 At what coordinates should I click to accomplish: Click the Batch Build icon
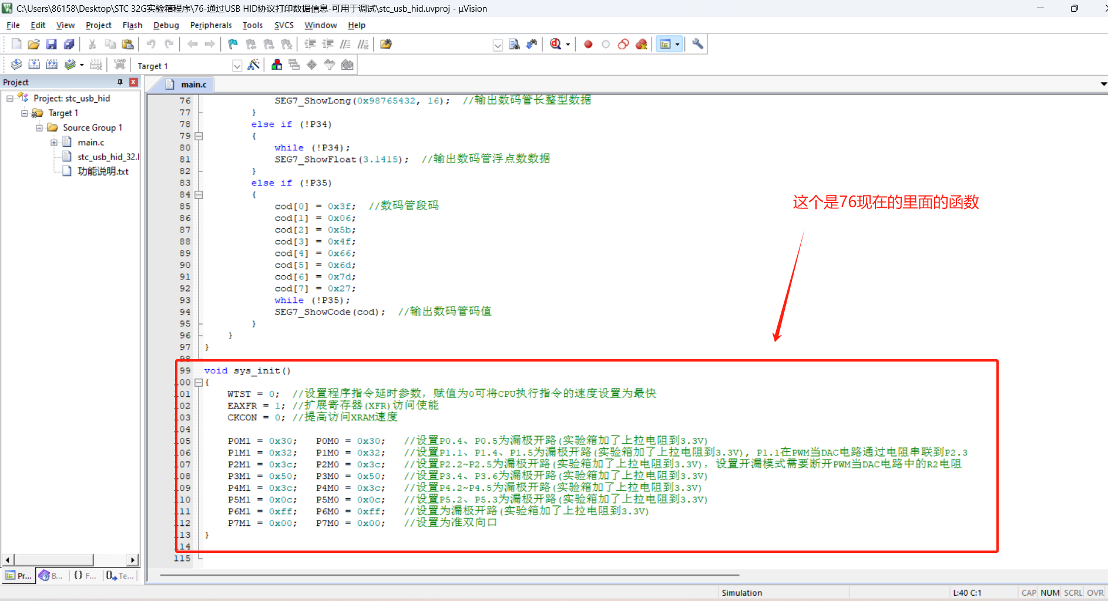(70, 65)
